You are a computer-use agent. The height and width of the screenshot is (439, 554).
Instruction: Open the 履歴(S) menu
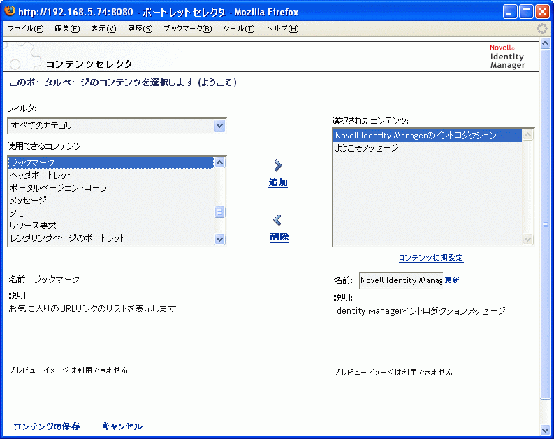click(x=140, y=29)
